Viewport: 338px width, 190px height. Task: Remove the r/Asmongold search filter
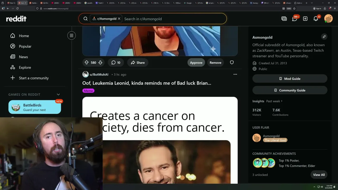(119, 19)
